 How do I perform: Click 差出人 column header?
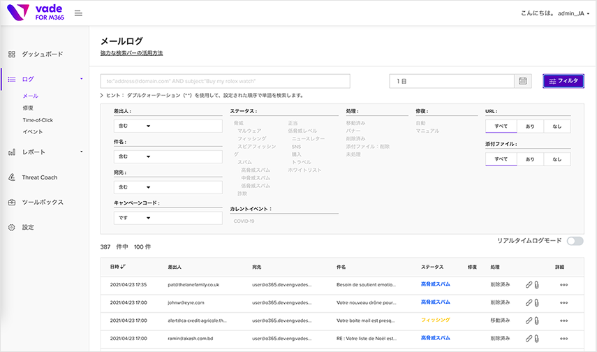[175, 267]
